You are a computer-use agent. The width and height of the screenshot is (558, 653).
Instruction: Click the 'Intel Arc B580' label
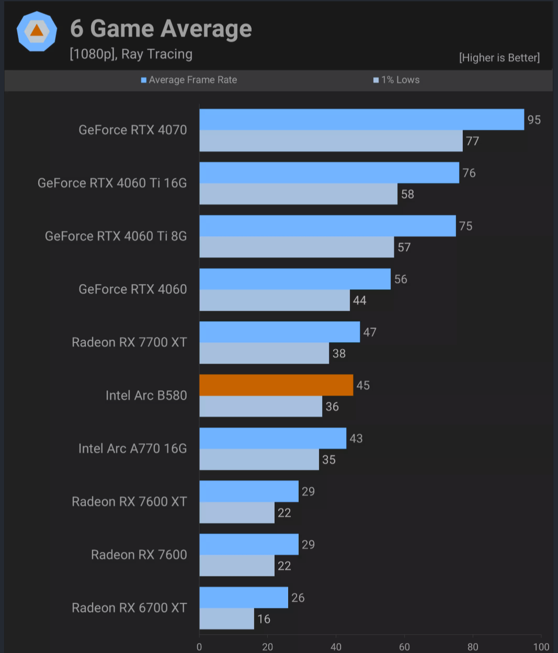coord(146,396)
